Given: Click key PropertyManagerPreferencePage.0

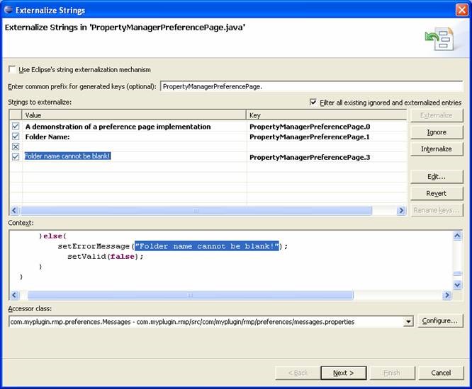Looking at the screenshot, I should point(310,127).
